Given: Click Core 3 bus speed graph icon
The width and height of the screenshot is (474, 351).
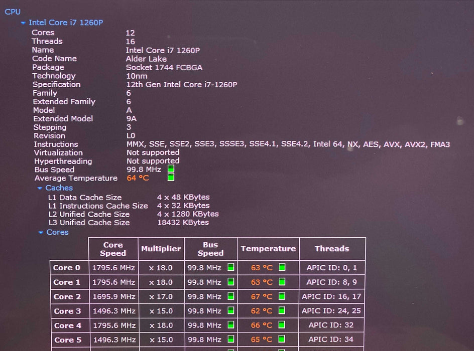Looking at the screenshot, I should [x=230, y=310].
